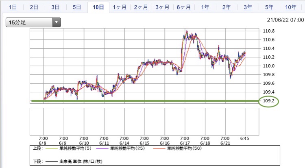Click the 6/18 date axis label
The image size is (305, 168).
(x=205, y=143)
